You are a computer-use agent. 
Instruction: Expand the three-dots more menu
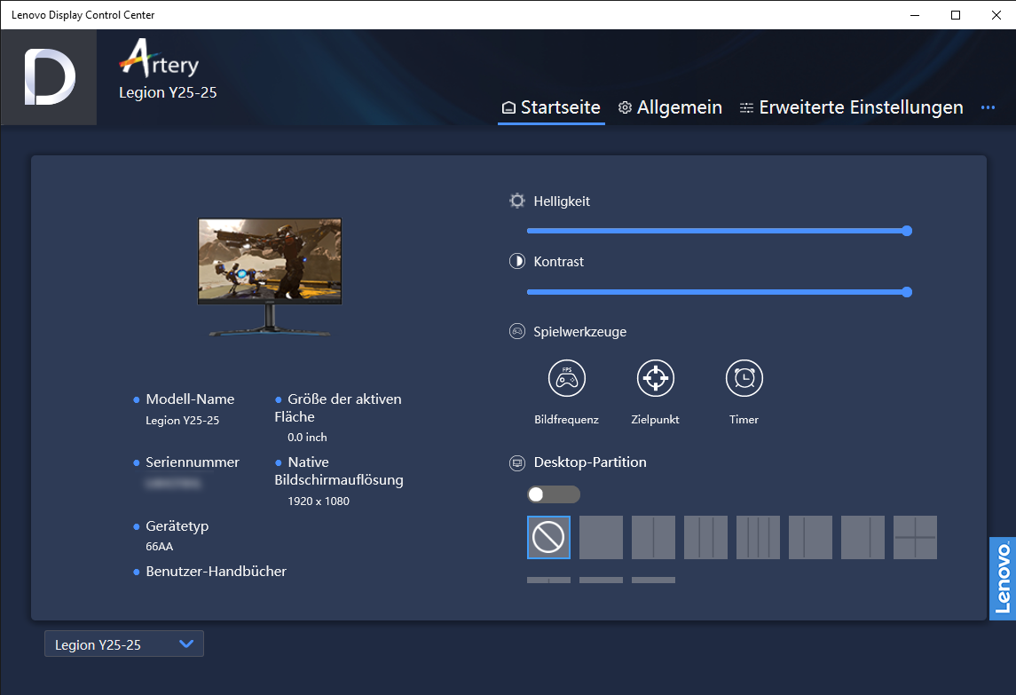pos(988,107)
